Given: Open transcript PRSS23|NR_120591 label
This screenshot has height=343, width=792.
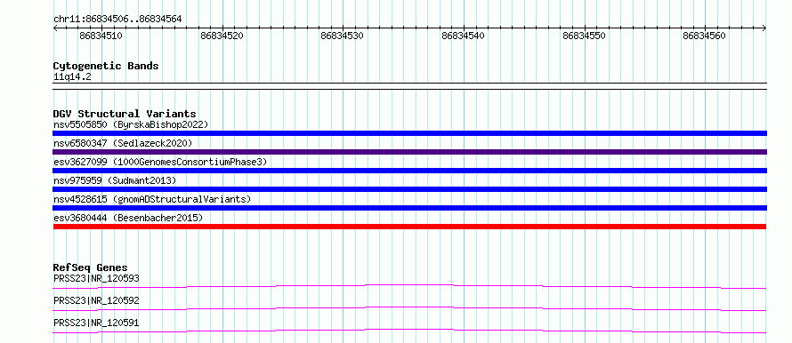Looking at the screenshot, I should [x=96, y=323].
